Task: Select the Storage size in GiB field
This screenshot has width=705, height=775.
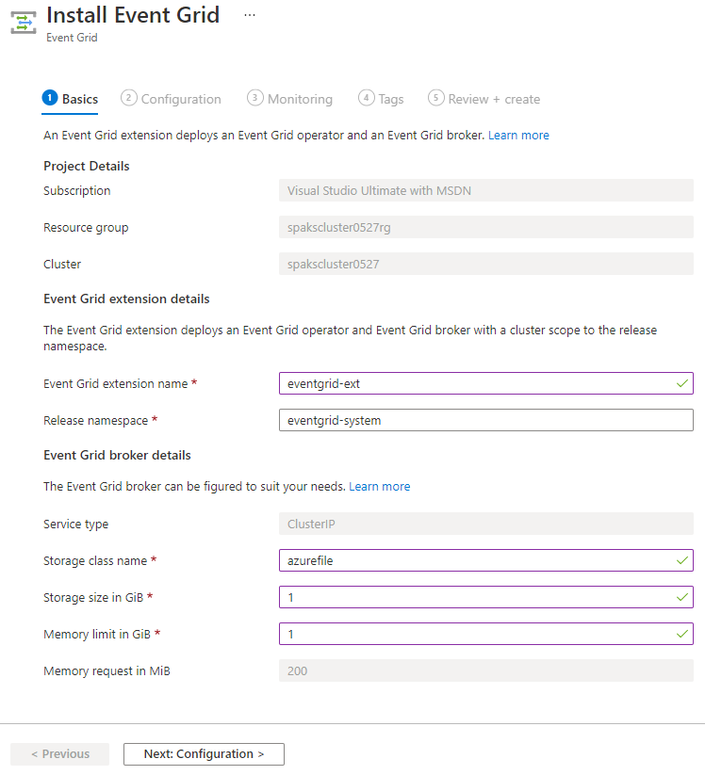Action: click(x=471, y=597)
